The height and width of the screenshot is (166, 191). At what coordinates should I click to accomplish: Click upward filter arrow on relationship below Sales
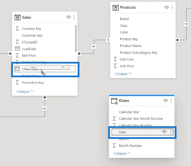point(44,108)
